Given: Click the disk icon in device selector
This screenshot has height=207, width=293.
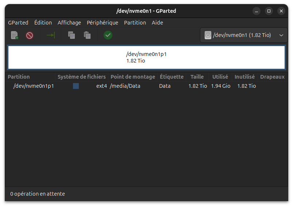Looking at the screenshot, I should click(208, 35).
